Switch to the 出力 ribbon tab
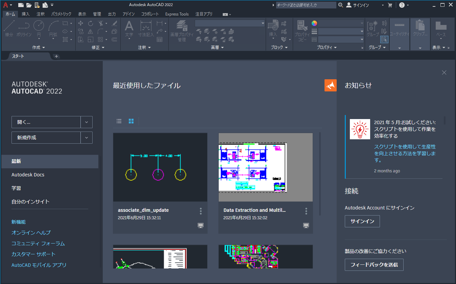Viewport: 456px width, 284px height. (x=112, y=14)
